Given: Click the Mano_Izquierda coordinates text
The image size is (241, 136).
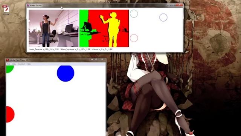Looking at the screenshot, I should [x=75, y=49].
